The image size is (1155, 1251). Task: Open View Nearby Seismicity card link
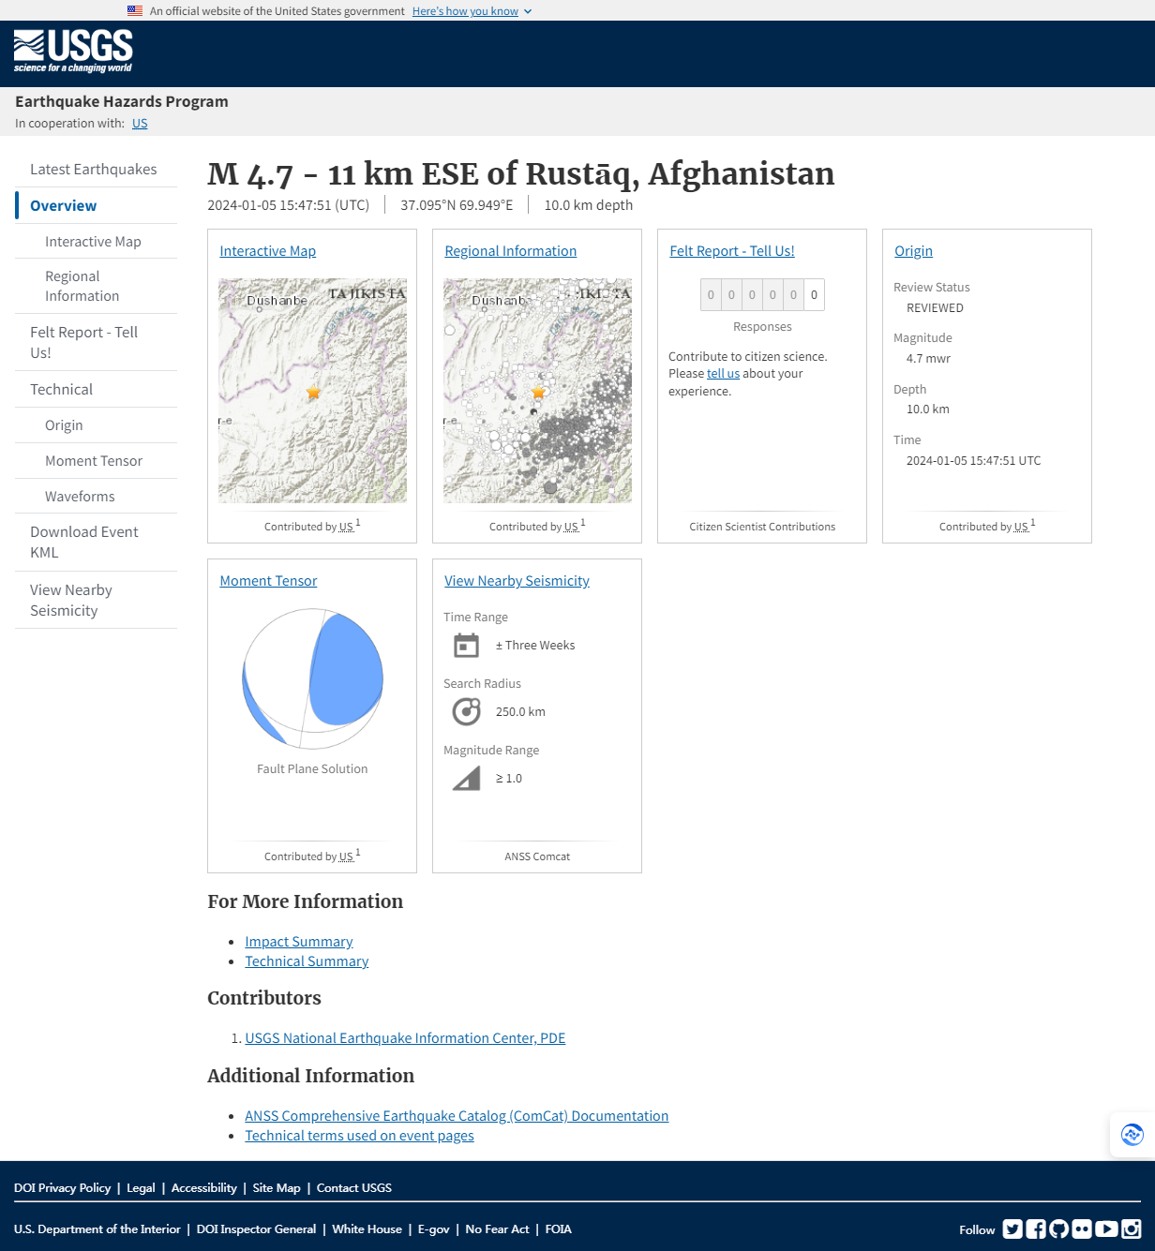[x=517, y=581]
